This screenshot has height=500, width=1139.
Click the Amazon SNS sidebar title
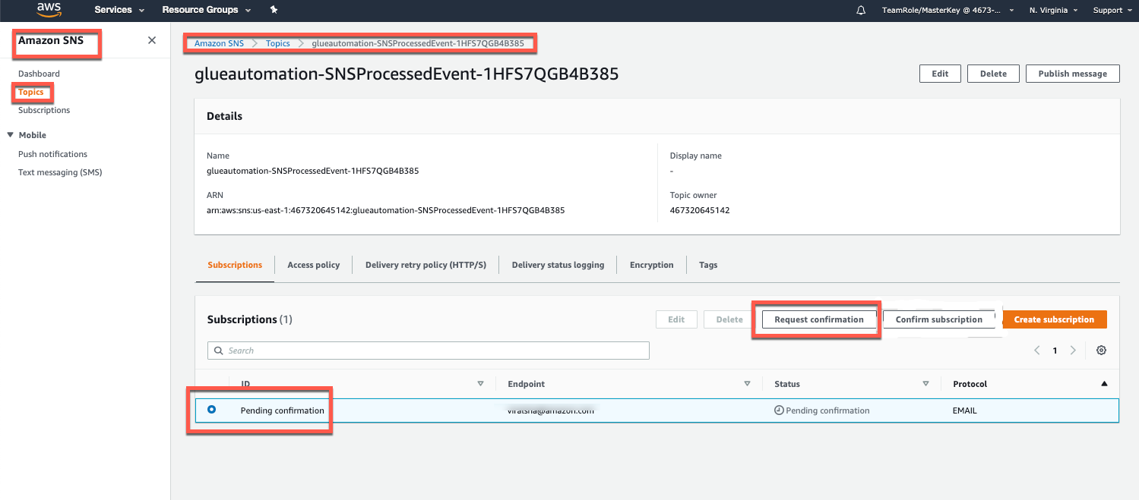pyautogui.click(x=51, y=40)
